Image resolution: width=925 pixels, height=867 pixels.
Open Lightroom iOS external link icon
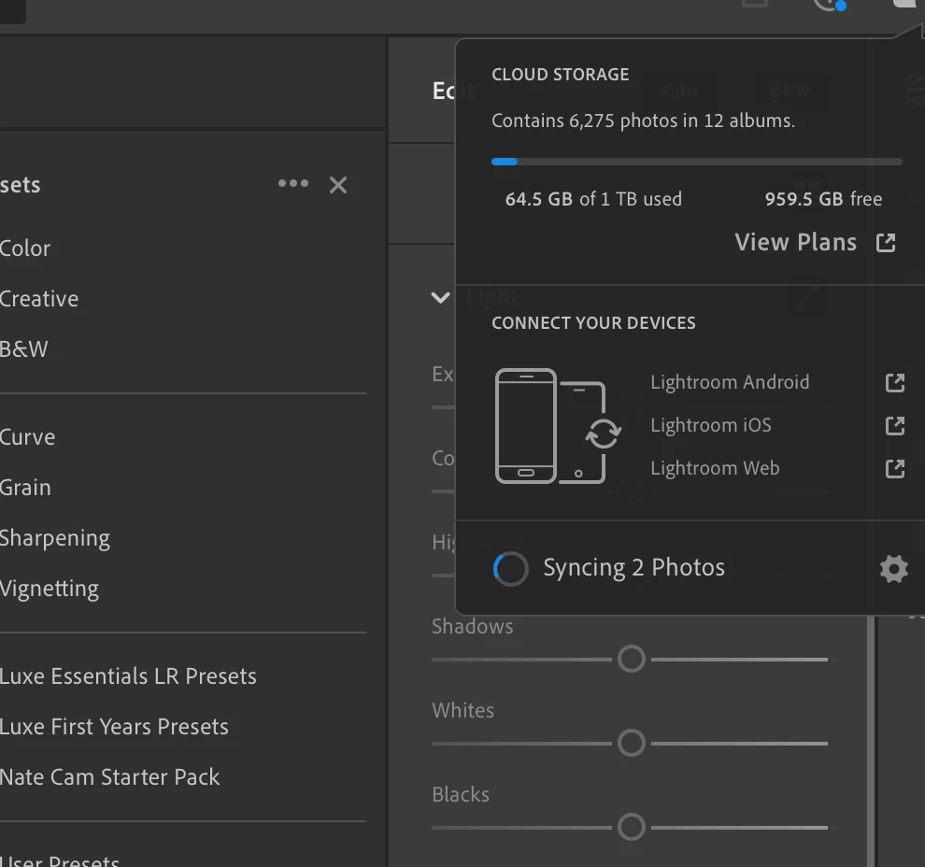894,425
